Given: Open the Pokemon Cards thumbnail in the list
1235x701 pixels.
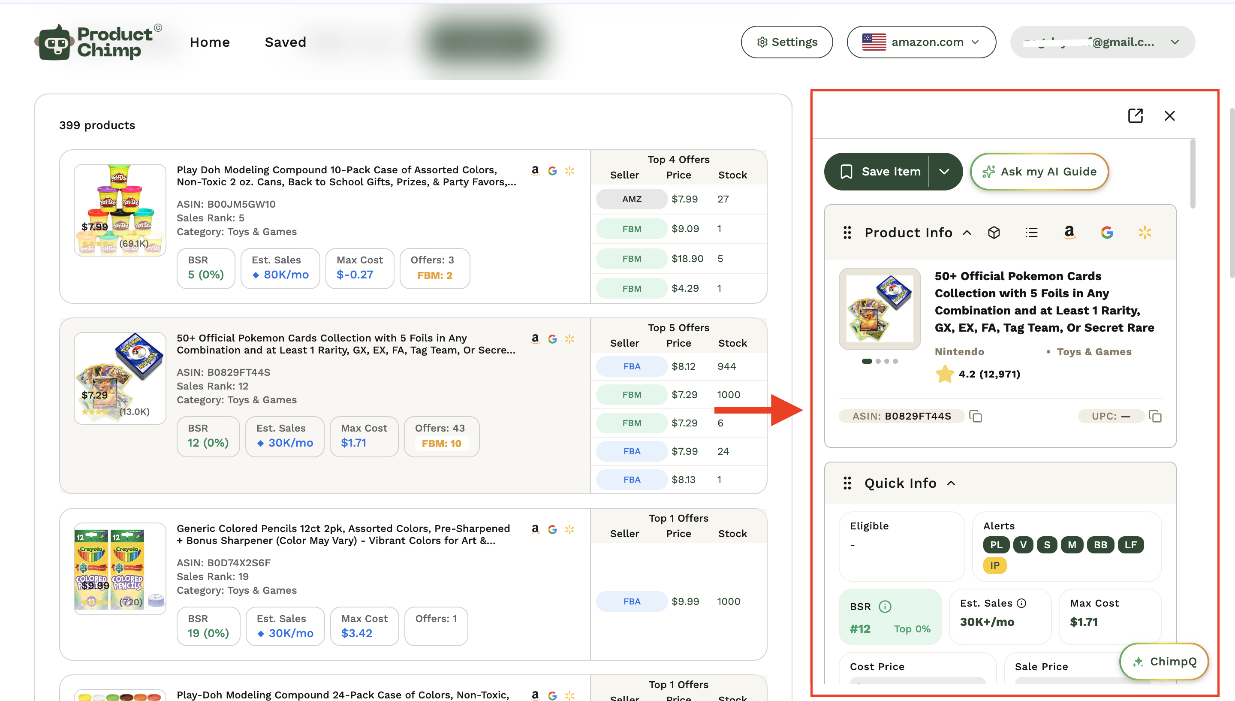Looking at the screenshot, I should [x=120, y=378].
